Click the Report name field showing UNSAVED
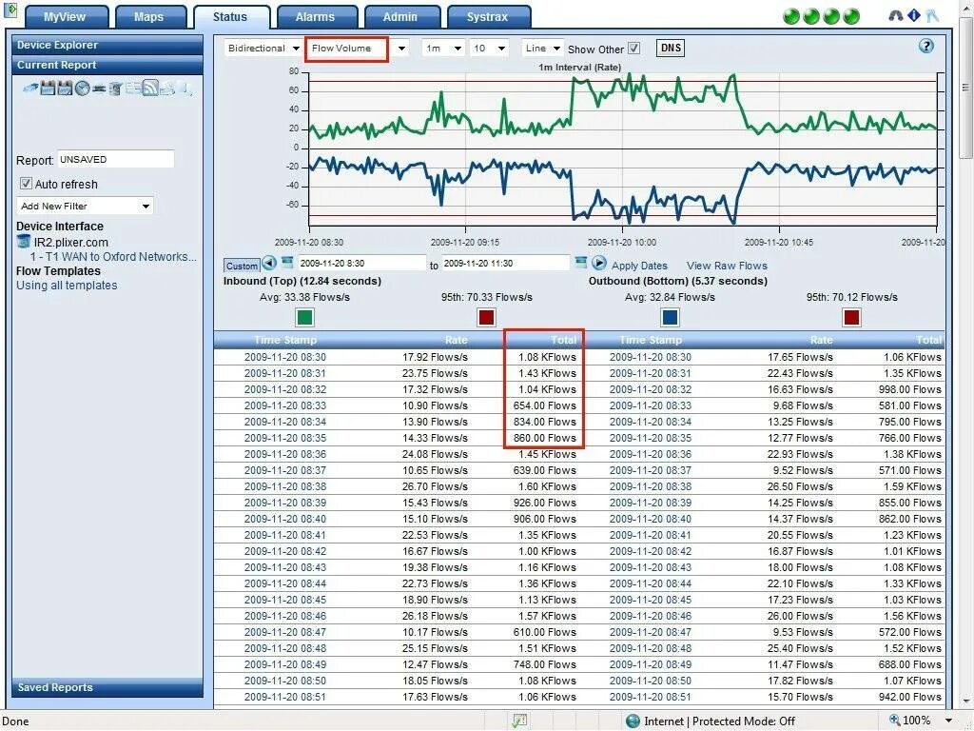Image resolution: width=974 pixels, height=731 pixels. coord(115,160)
